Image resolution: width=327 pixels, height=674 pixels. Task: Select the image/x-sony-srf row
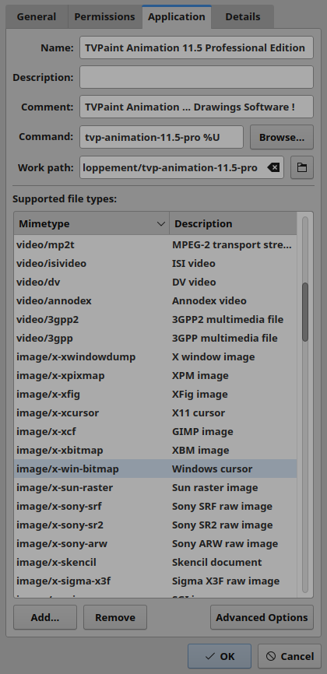156,507
